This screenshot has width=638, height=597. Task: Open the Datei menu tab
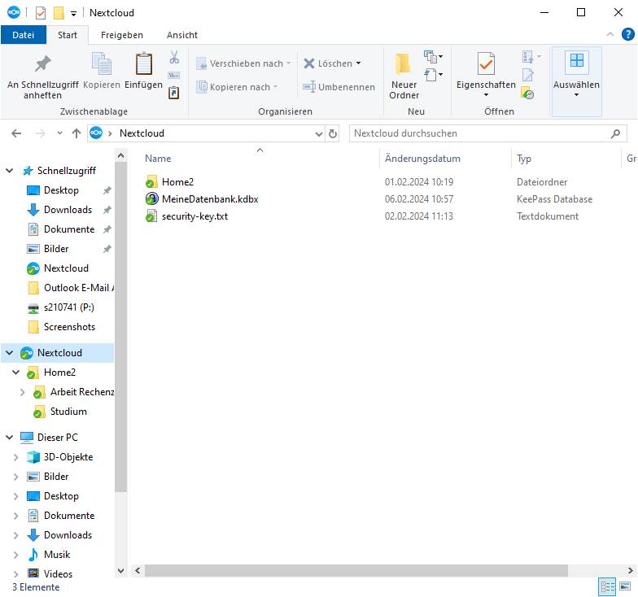click(23, 35)
